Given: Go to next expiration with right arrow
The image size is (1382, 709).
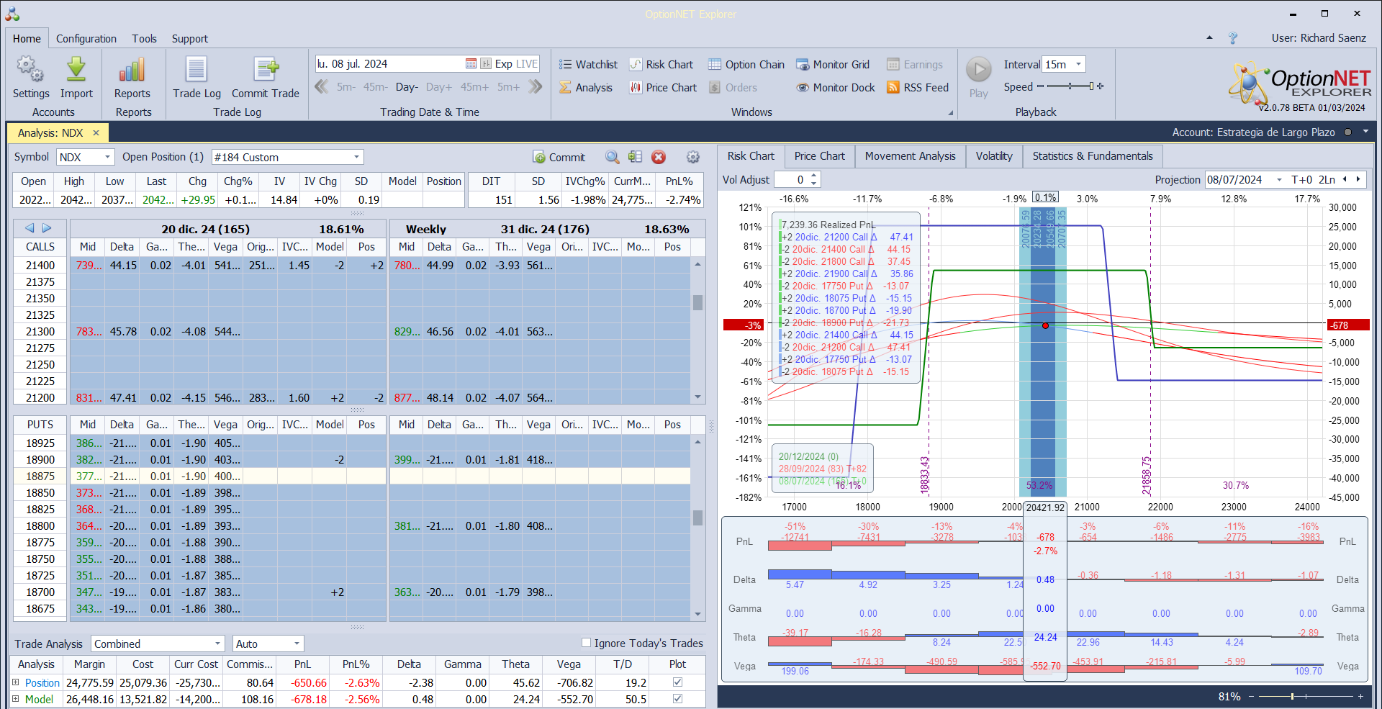Looking at the screenshot, I should [47, 228].
